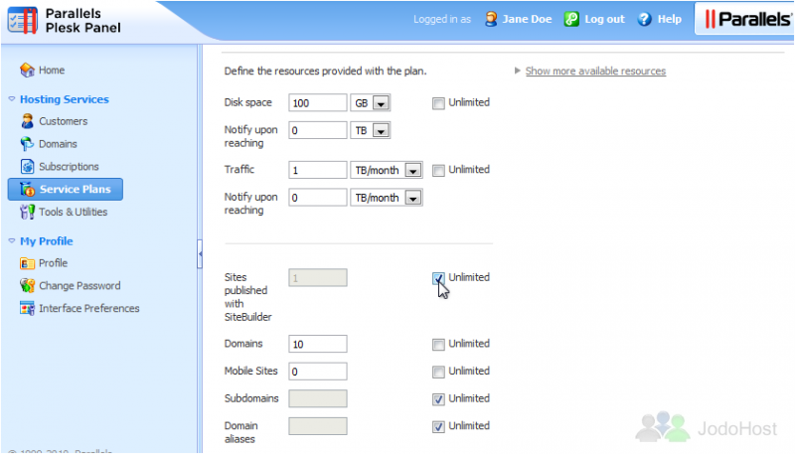Screen dimensions: 795x454
Task: Open Customers in the sidebar
Action: click(x=63, y=121)
